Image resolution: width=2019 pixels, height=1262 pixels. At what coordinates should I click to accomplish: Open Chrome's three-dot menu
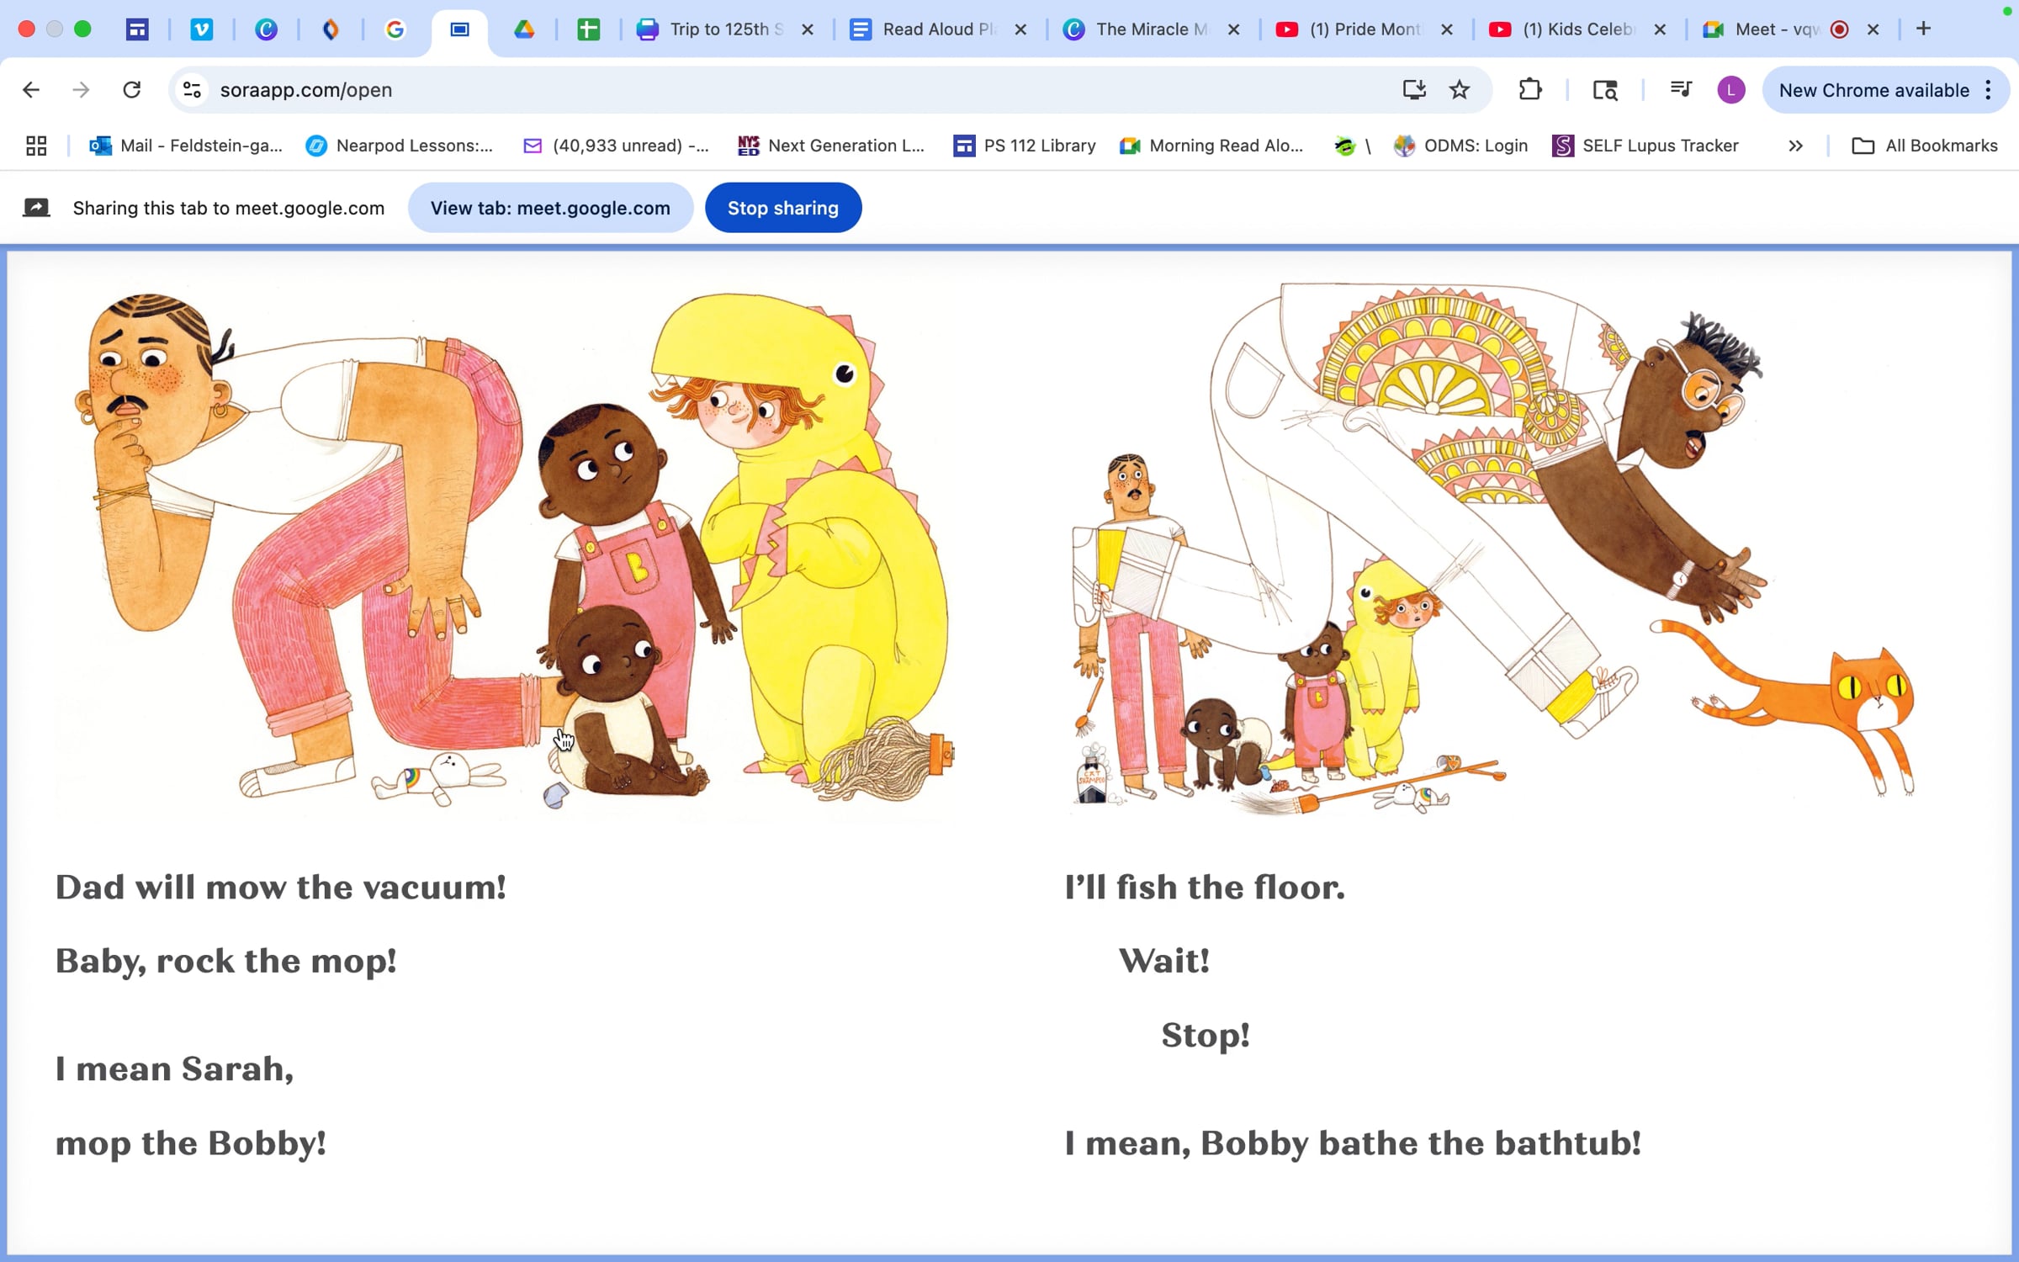(1989, 90)
